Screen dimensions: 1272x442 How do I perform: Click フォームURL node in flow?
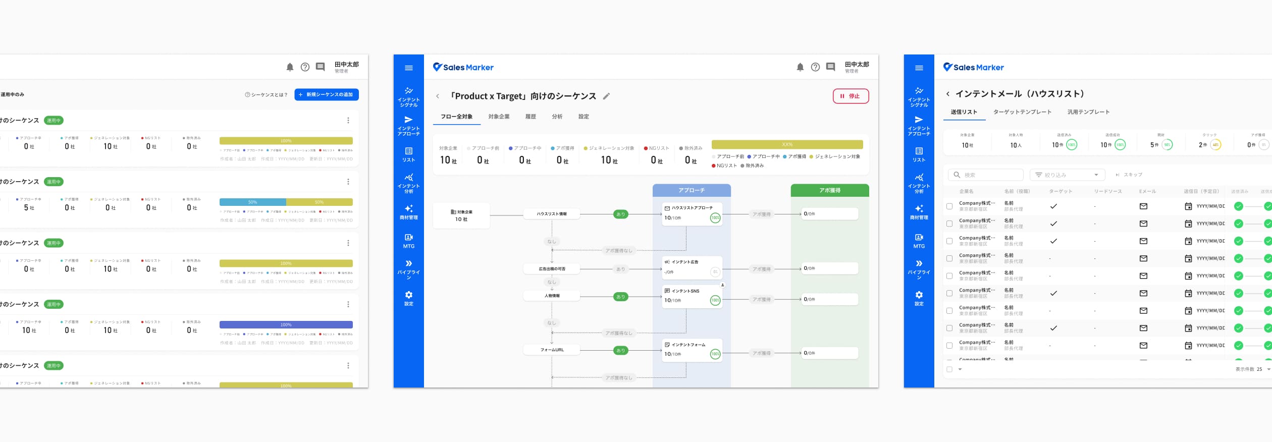552,350
